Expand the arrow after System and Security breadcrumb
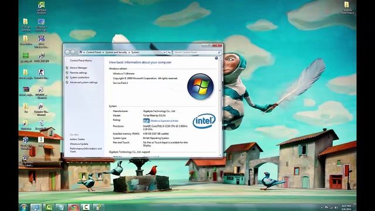This screenshot has height=211, width=375. (x=129, y=52)
